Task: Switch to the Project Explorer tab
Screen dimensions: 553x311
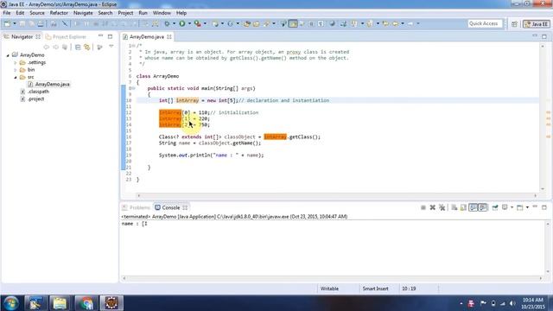Action: coord(66,36)
